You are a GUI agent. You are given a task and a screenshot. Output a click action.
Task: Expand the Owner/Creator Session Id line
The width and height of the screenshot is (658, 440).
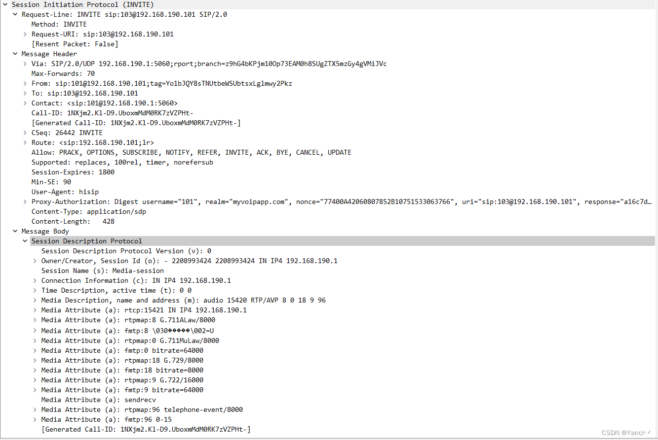click(x=34, y=261)
